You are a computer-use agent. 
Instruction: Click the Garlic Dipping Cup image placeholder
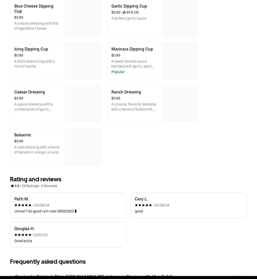point(180,18)
